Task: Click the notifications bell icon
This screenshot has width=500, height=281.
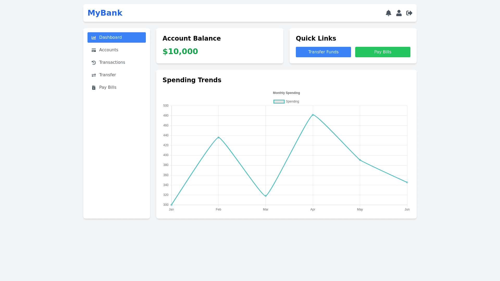Action: (x=388, y=13)
